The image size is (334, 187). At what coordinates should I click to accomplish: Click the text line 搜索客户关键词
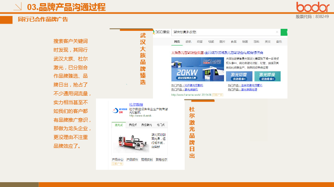(71, 41)
